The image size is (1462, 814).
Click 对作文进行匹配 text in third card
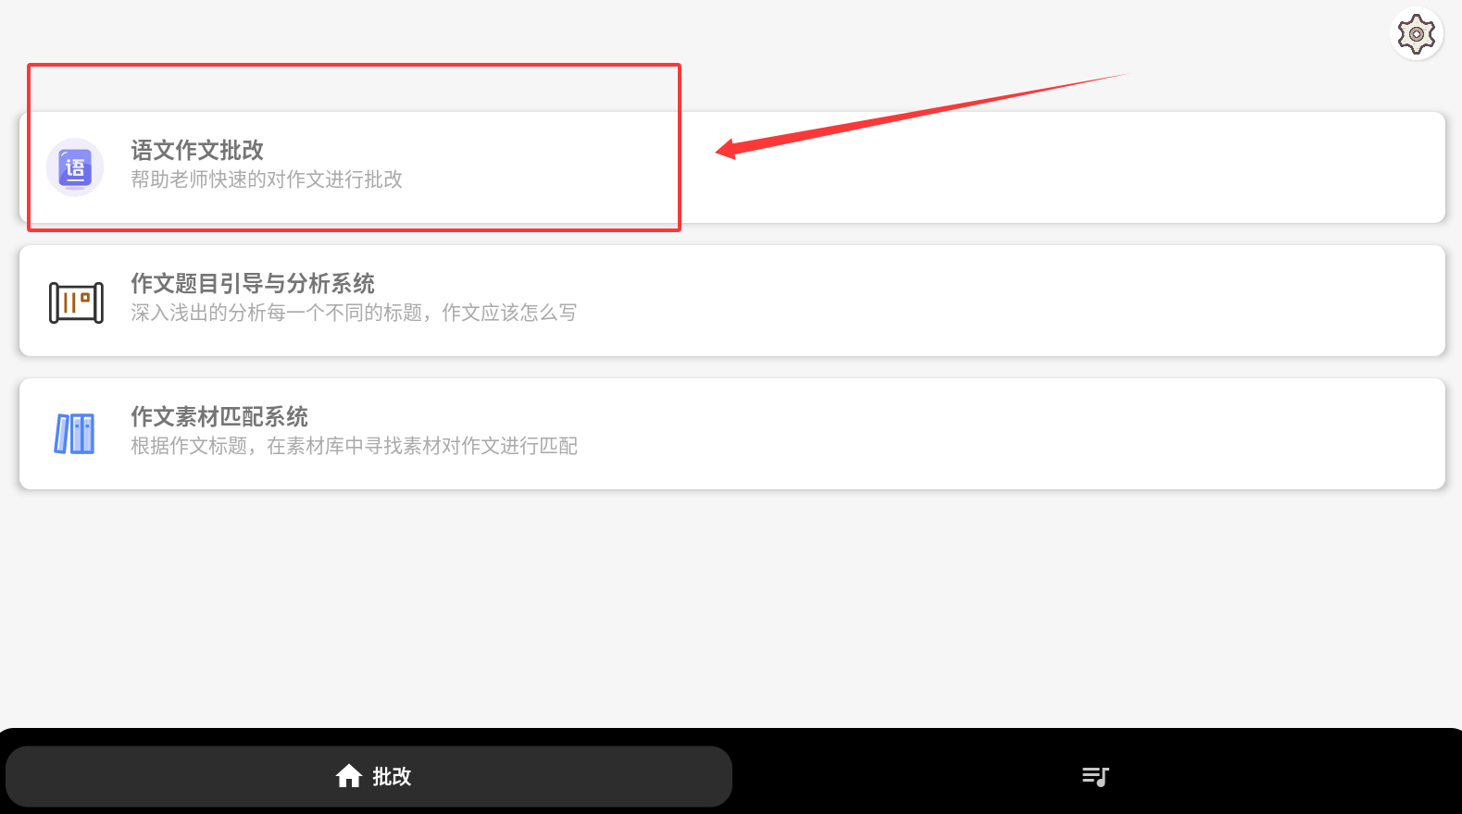tap(509, 446)
